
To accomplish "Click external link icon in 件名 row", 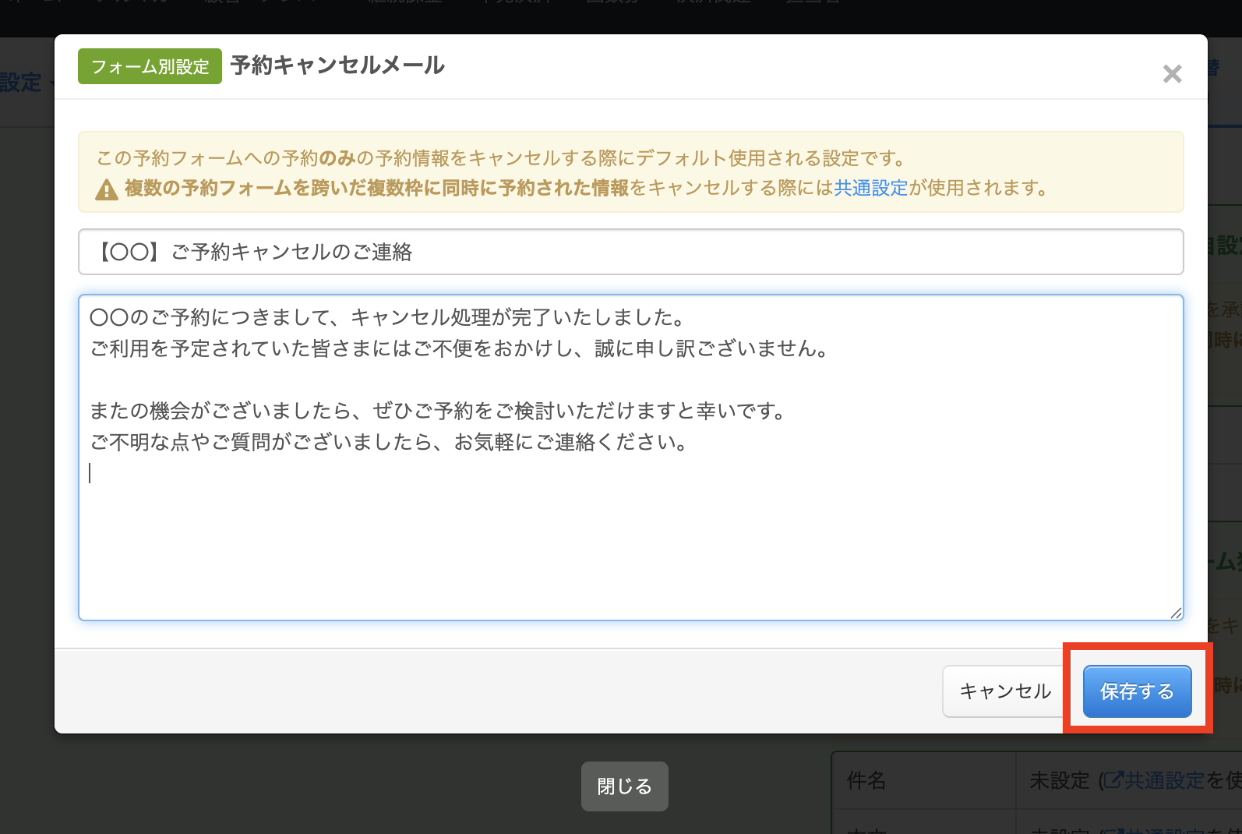I will (1113, 779).
